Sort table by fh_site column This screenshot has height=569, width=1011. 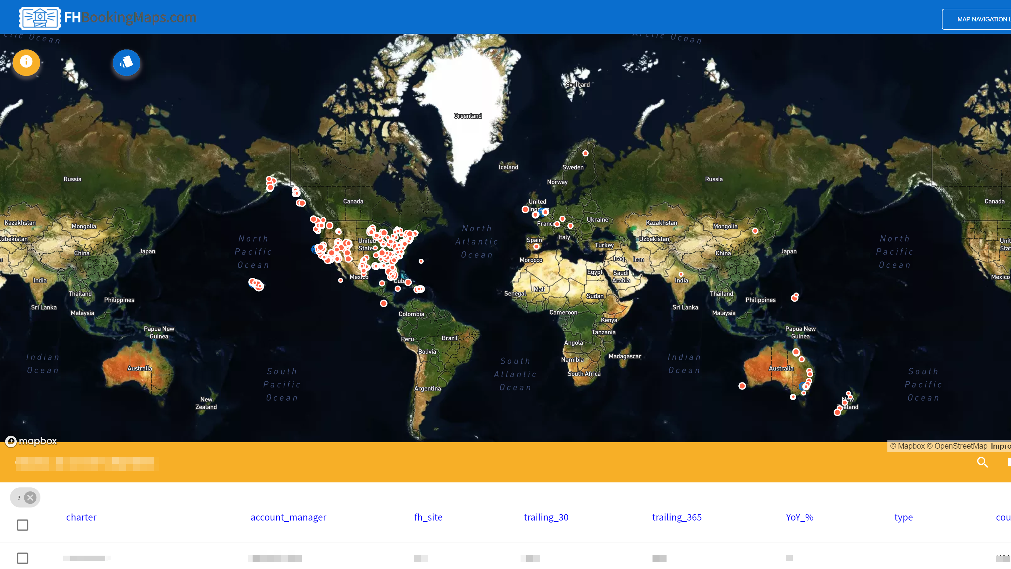(428, 517)
